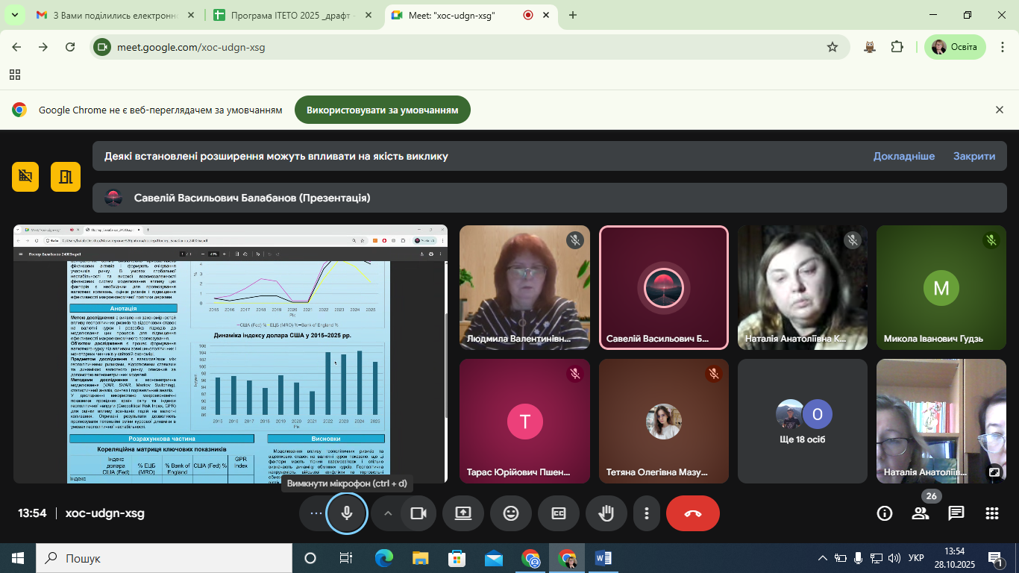Reload the Google Meet page

point(70,47)
